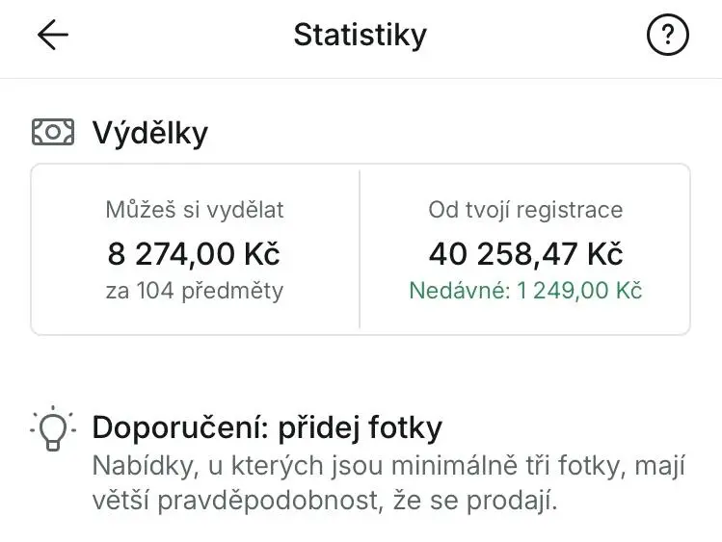Tap the 8 274,00 Kč amount
The height and width of the screenshot is (542, 722).
point(194,254)
